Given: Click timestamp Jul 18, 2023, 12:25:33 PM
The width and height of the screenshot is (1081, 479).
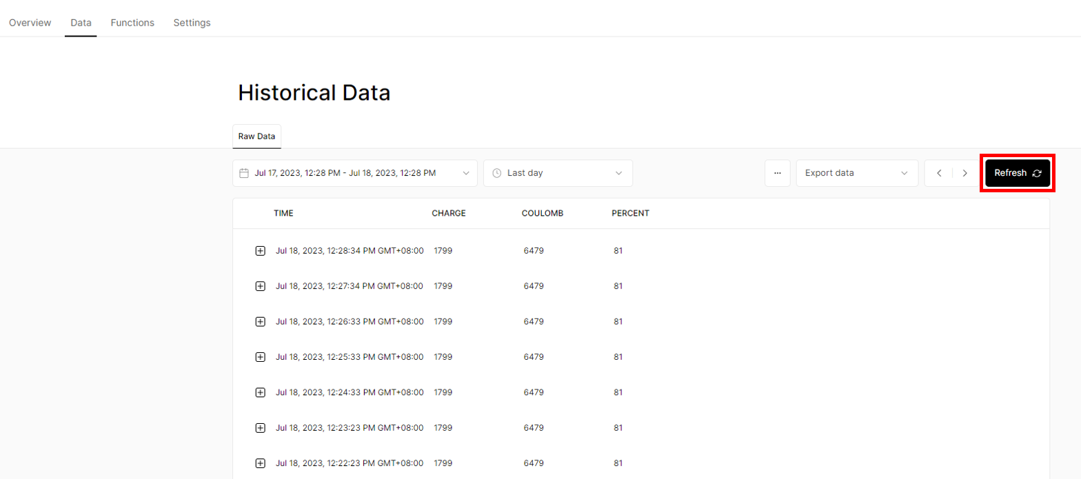Looking at the screenshot, I should pos(350,357).
